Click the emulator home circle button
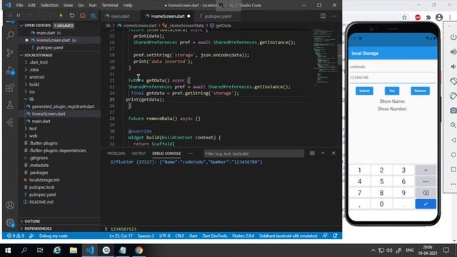The image size is (457, 257). (453, 155)
